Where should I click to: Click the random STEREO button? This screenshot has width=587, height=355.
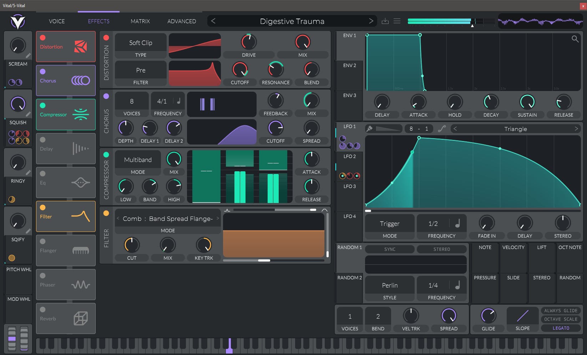point(442,249)
